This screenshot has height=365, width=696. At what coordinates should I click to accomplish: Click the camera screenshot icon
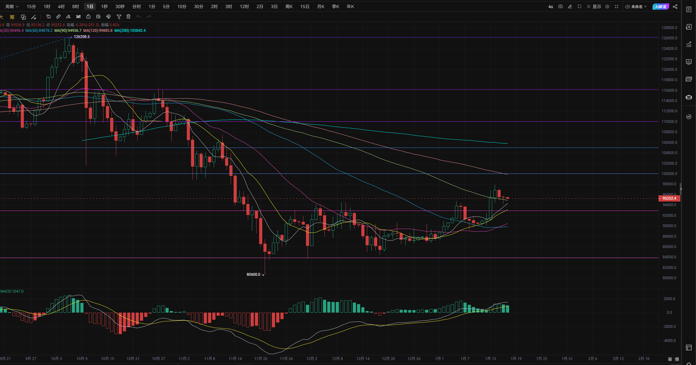pyautogui.click(x=560, y=7)
